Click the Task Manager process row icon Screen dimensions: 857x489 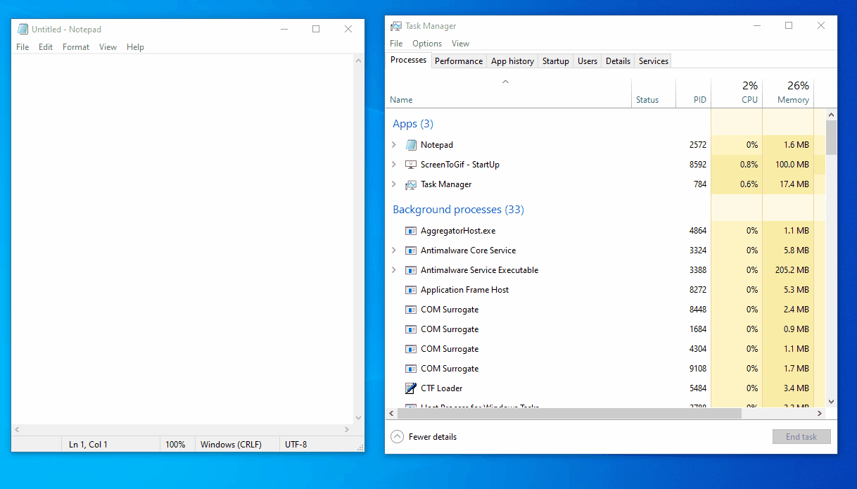tap(412, 184)
